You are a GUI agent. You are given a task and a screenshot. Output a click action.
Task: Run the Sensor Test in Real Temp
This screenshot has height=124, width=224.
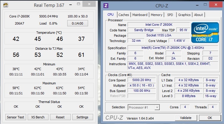16,117
